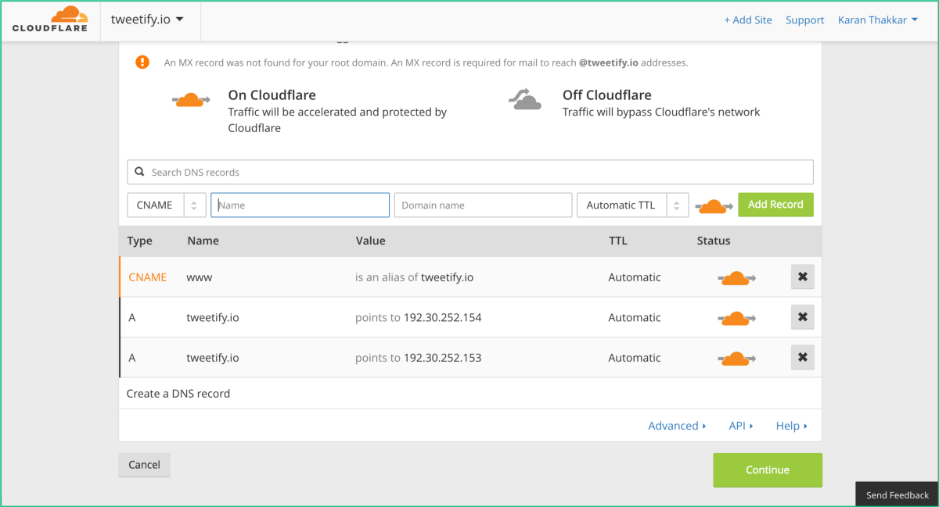
Task: Click tweetify.io name in the 192.30.252.154 row
Action: 213,318
